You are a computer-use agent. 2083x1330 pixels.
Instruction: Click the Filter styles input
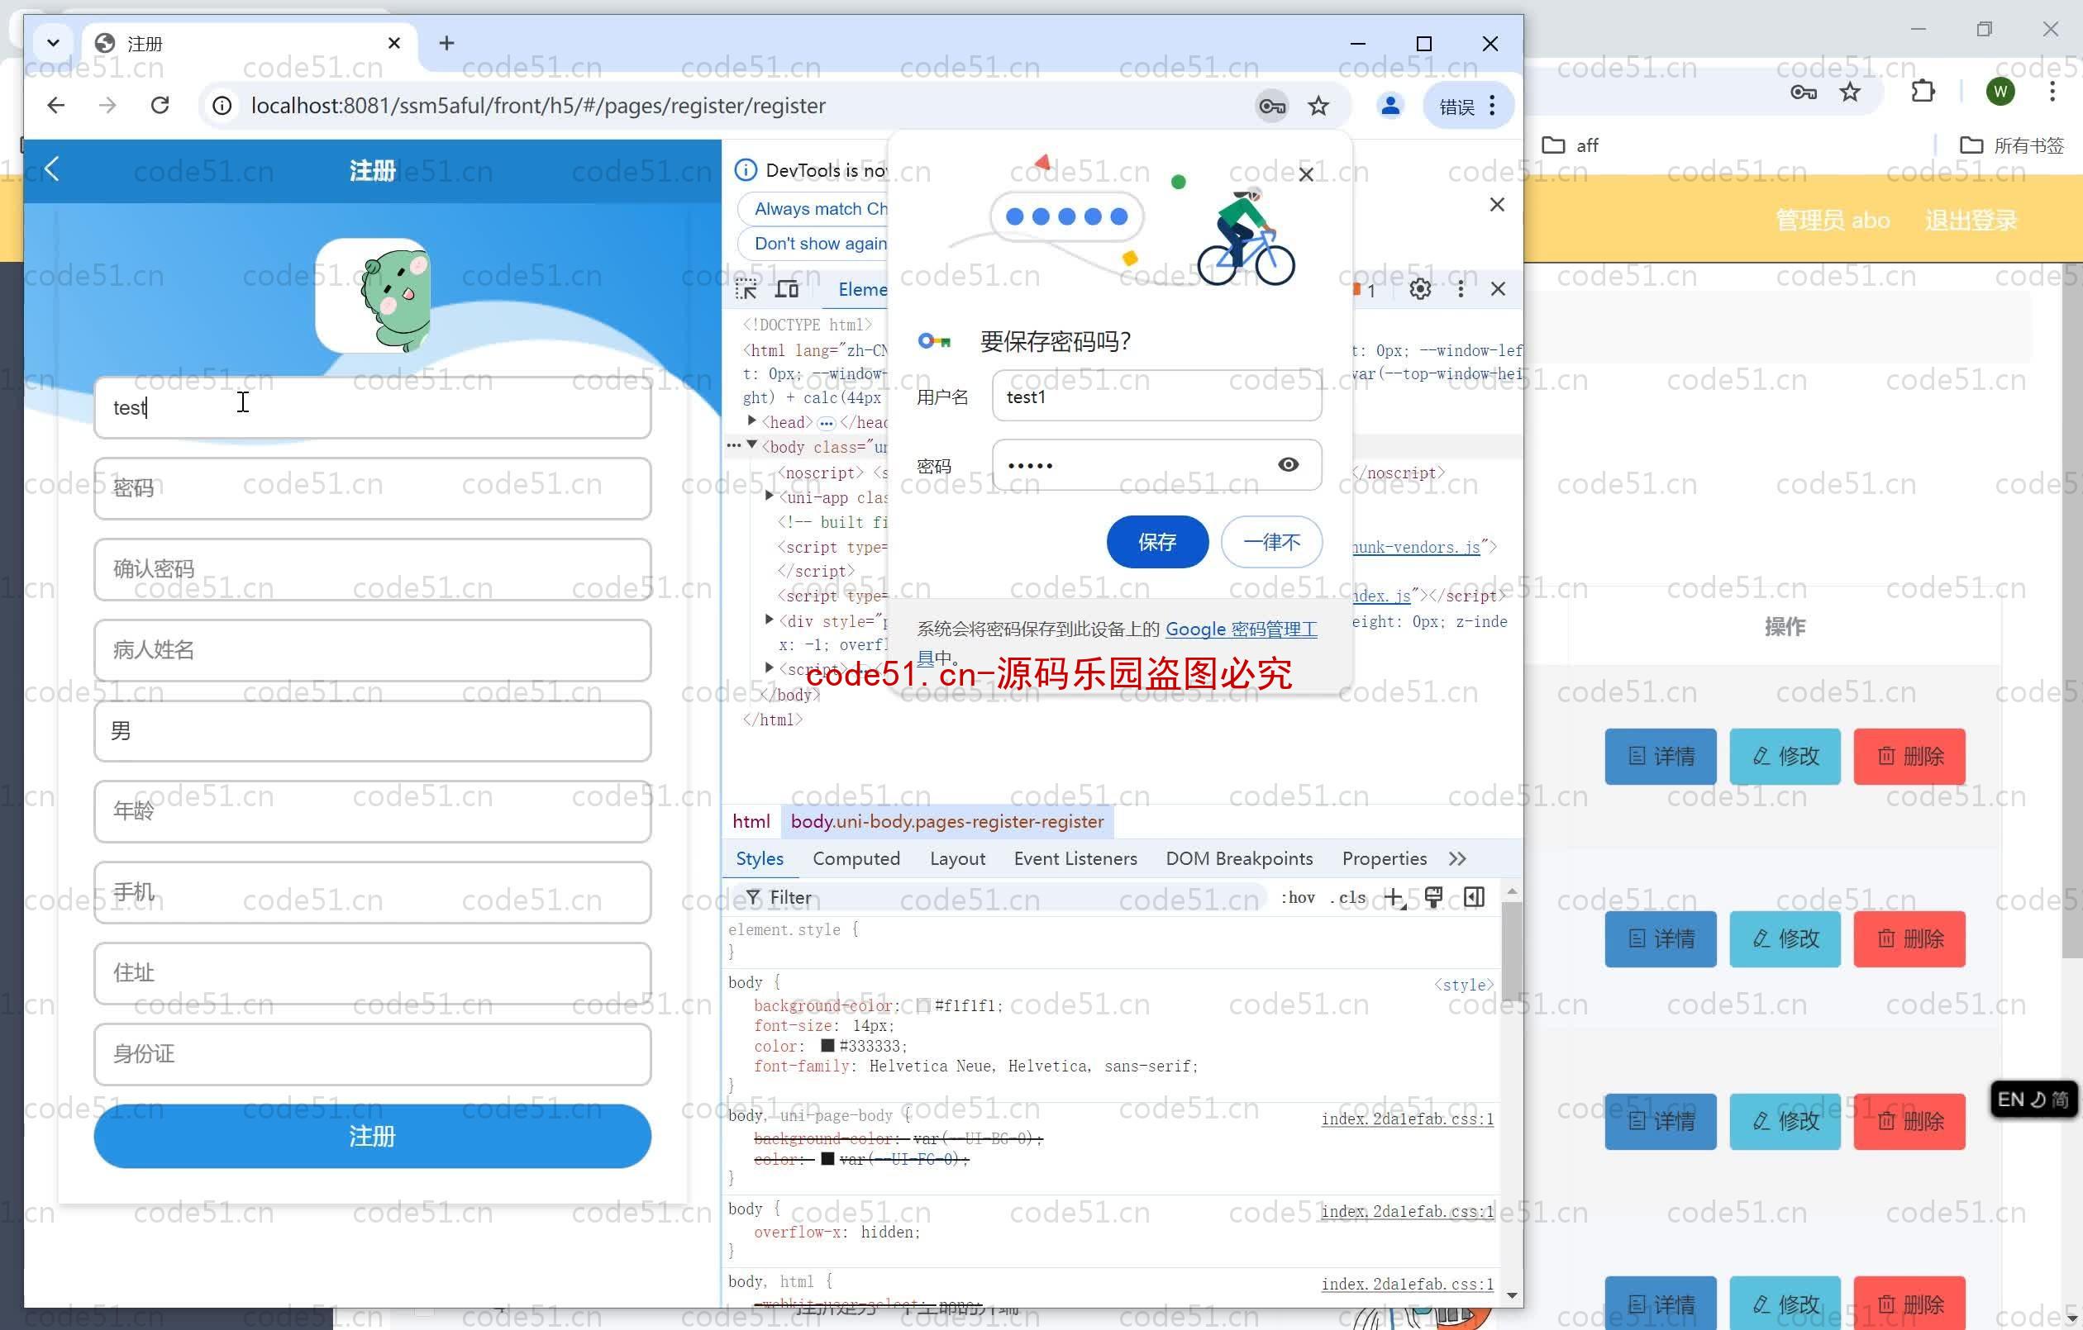(1003, 898)
